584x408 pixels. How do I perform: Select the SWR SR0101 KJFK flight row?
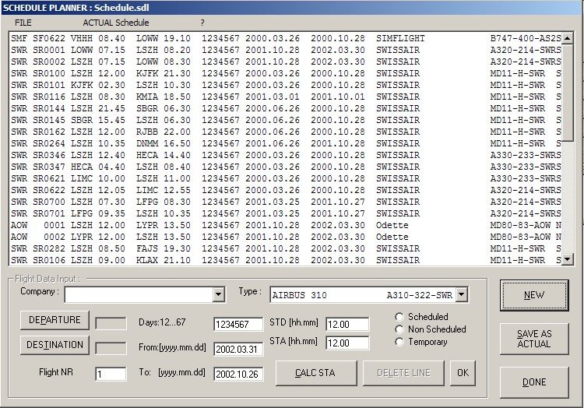[286, 85]
